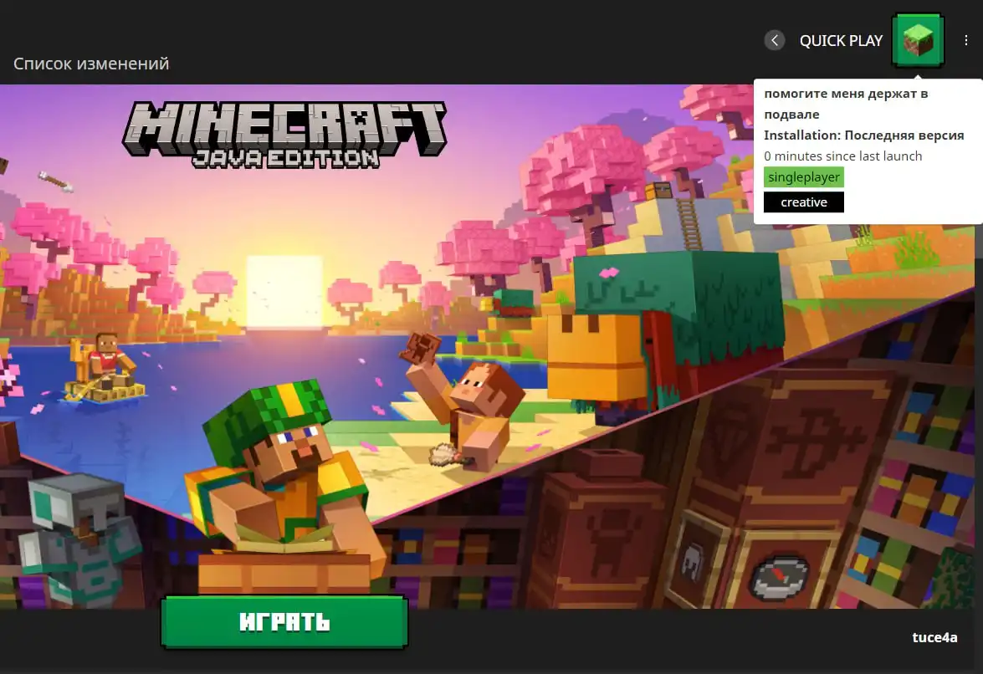Open the three-dot options menu
The image size is (983, 674).
point(965,41)
